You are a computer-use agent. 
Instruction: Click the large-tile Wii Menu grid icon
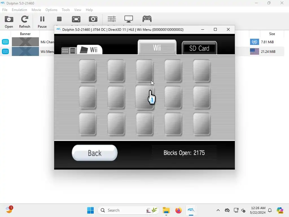tap(65, 51)
